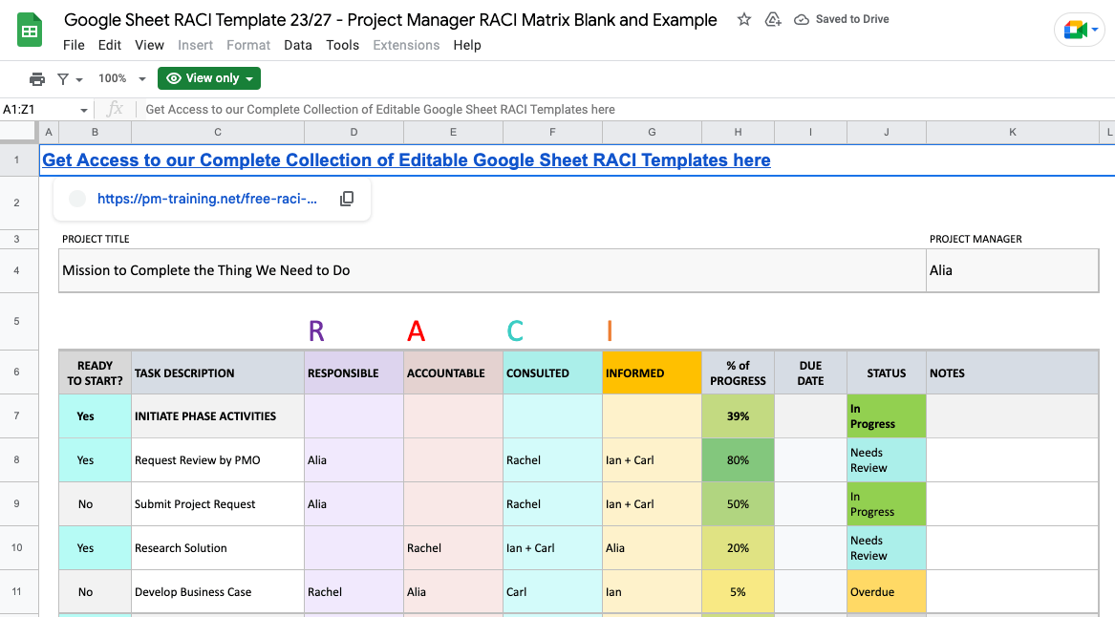Select the Yes cell for Research Solution
The image size is (1115, 617).
tap(94, 547)
